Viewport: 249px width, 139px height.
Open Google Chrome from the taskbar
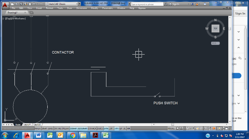coord(73,135)
